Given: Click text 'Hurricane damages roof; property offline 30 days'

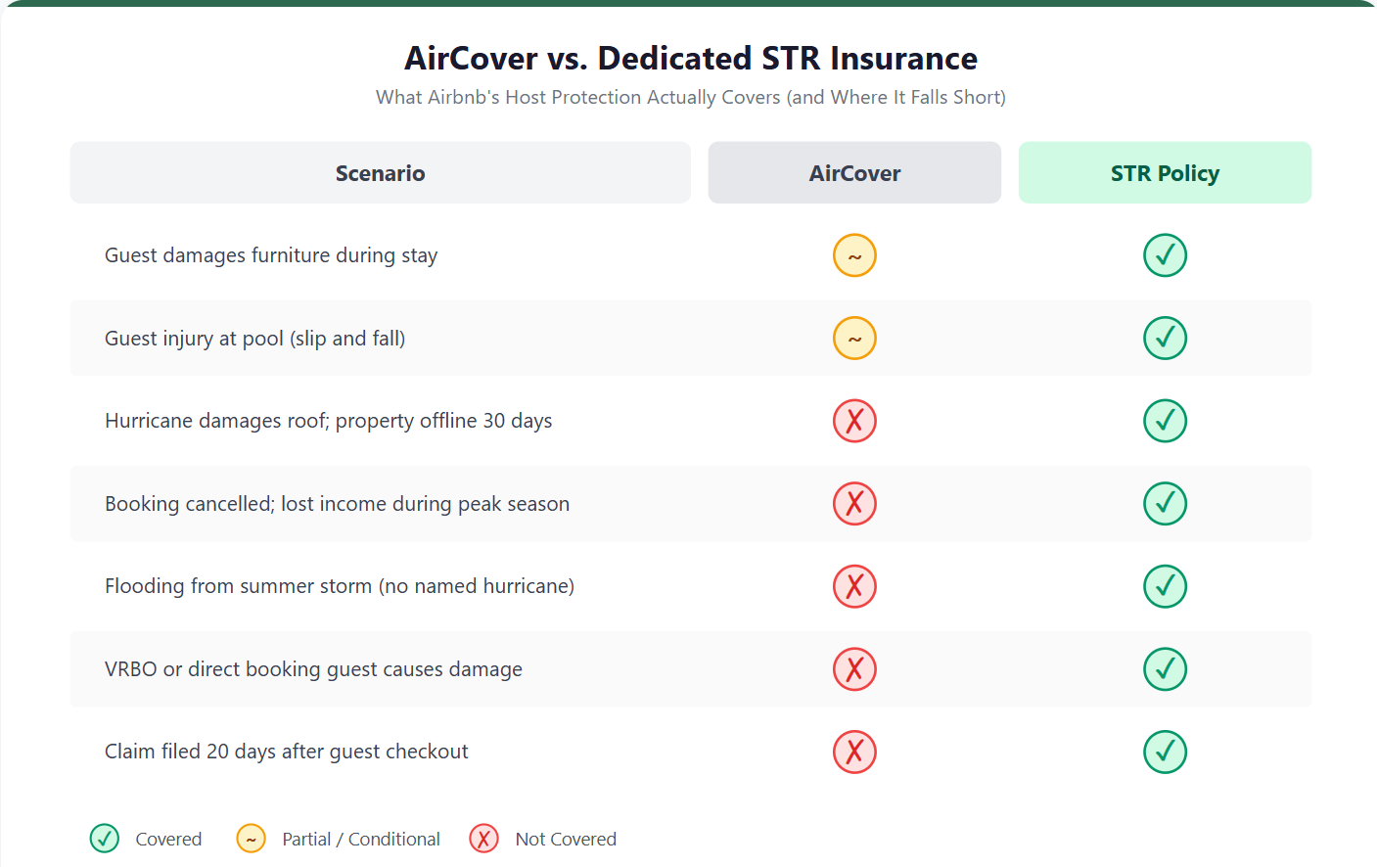Looking at the screenshot, I should coord(328,421).
